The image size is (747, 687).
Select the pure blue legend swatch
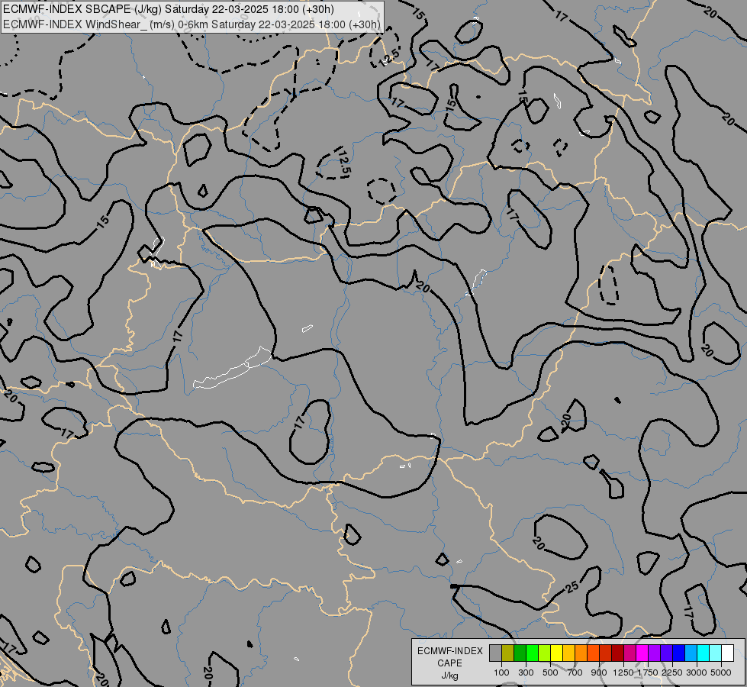679,653
